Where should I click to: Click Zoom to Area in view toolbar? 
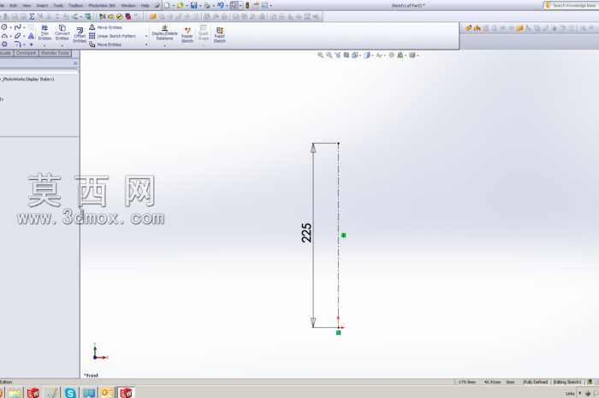click(329, 56)
